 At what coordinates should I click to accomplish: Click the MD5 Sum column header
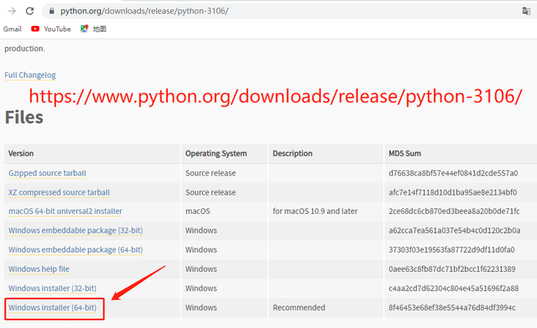coord(404,154)
